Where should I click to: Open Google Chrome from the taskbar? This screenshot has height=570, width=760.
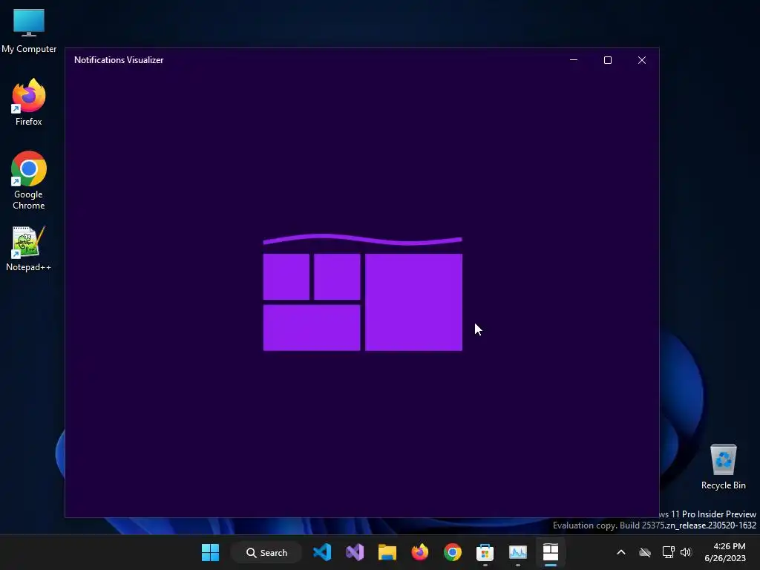[453, 552]
